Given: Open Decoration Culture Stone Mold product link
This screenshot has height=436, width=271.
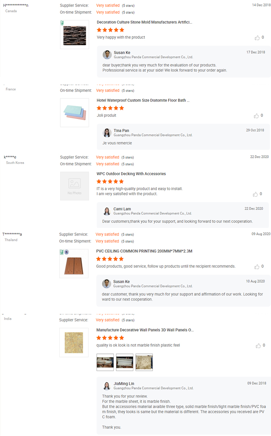Looking at the screenshot, I should [145, 22].
